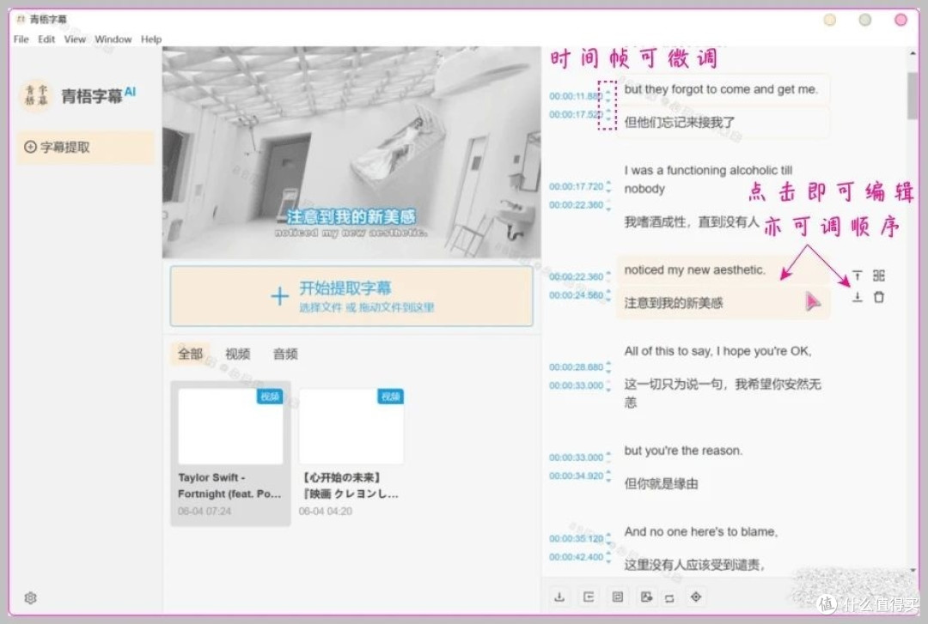Click date text 06-04 04:20
928x624 pixels.
coord(325,511)
